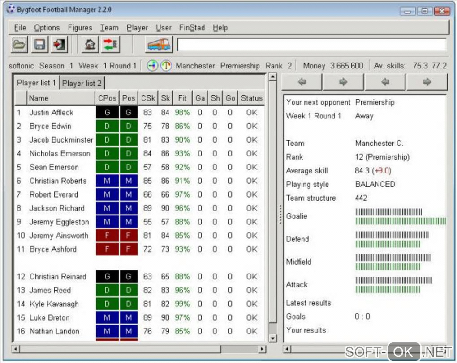This screenshot has height=363, width=457.
Task: Select player Sean Emerson
Action: pyautogui.click(x=54, y=167)
